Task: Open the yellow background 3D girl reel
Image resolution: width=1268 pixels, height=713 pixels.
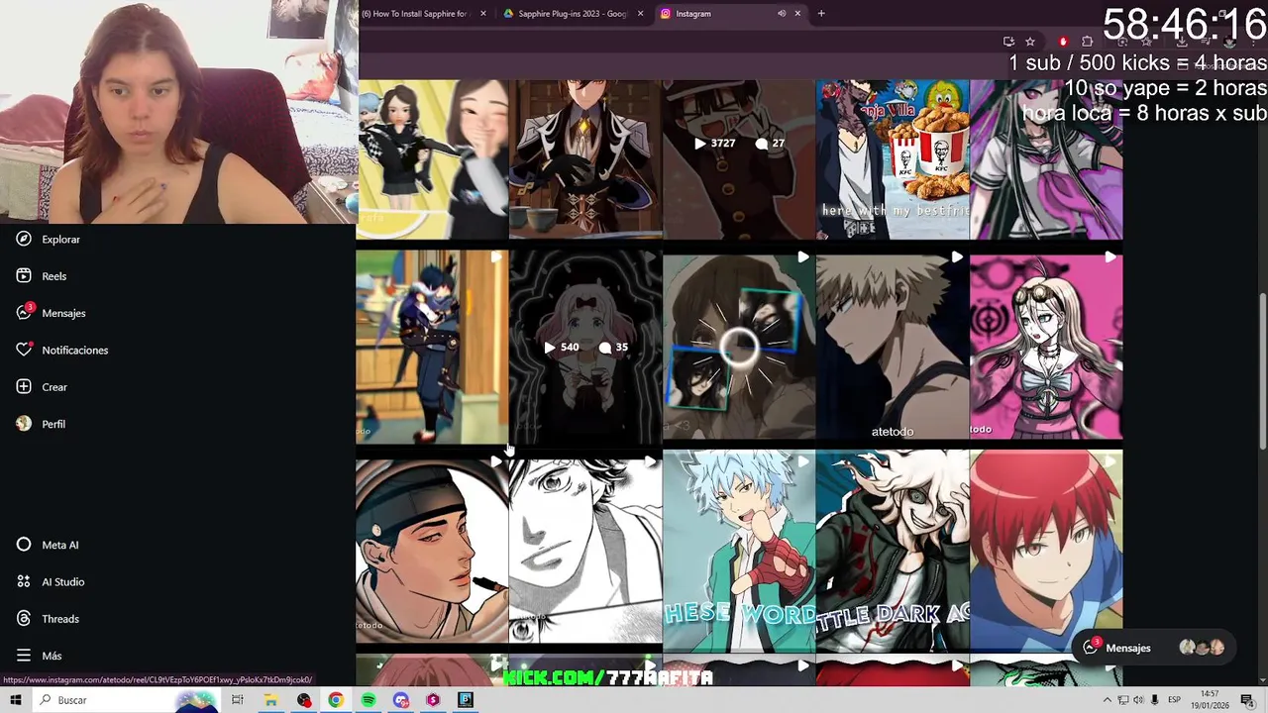Action: (432, 158)
